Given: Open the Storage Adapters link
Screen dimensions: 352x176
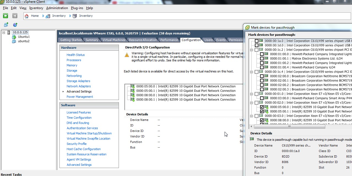Looking at the screenshot, I should [x=78, y=81].
